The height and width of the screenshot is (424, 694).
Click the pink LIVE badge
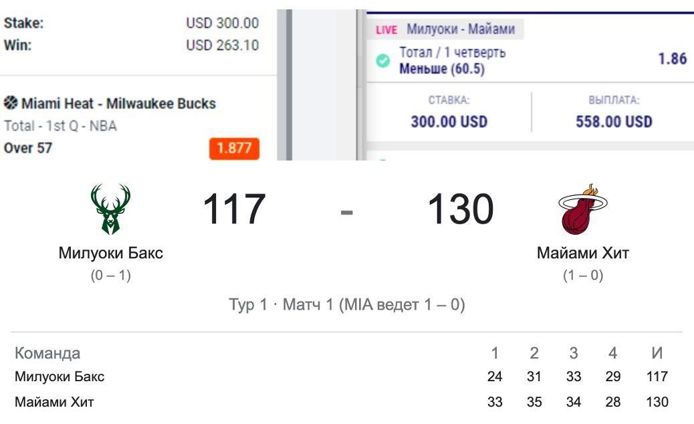pos(386,30)
